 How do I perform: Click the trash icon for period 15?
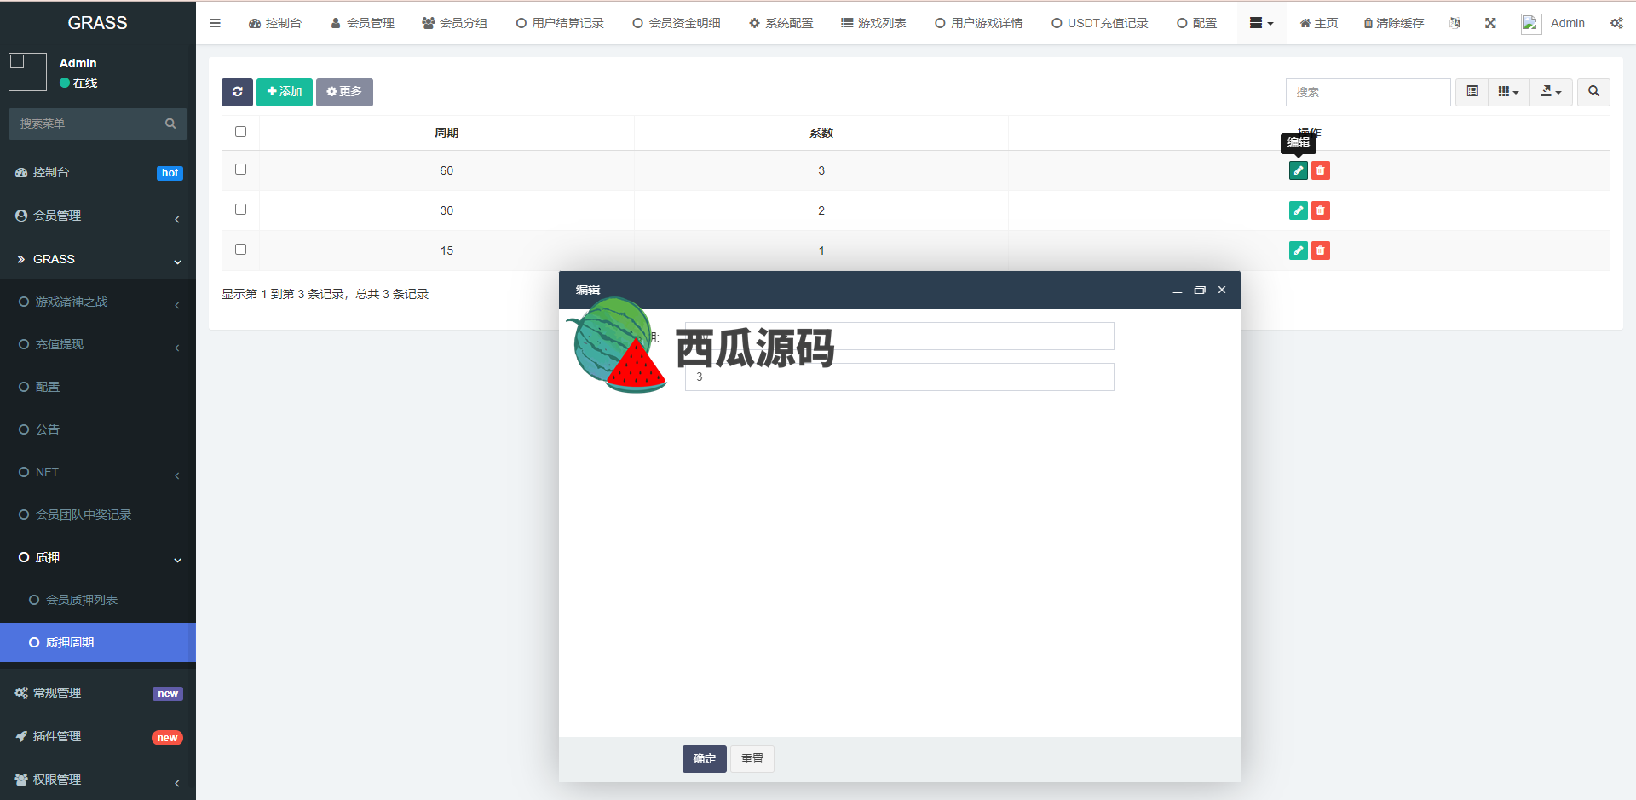point(1320,250)
